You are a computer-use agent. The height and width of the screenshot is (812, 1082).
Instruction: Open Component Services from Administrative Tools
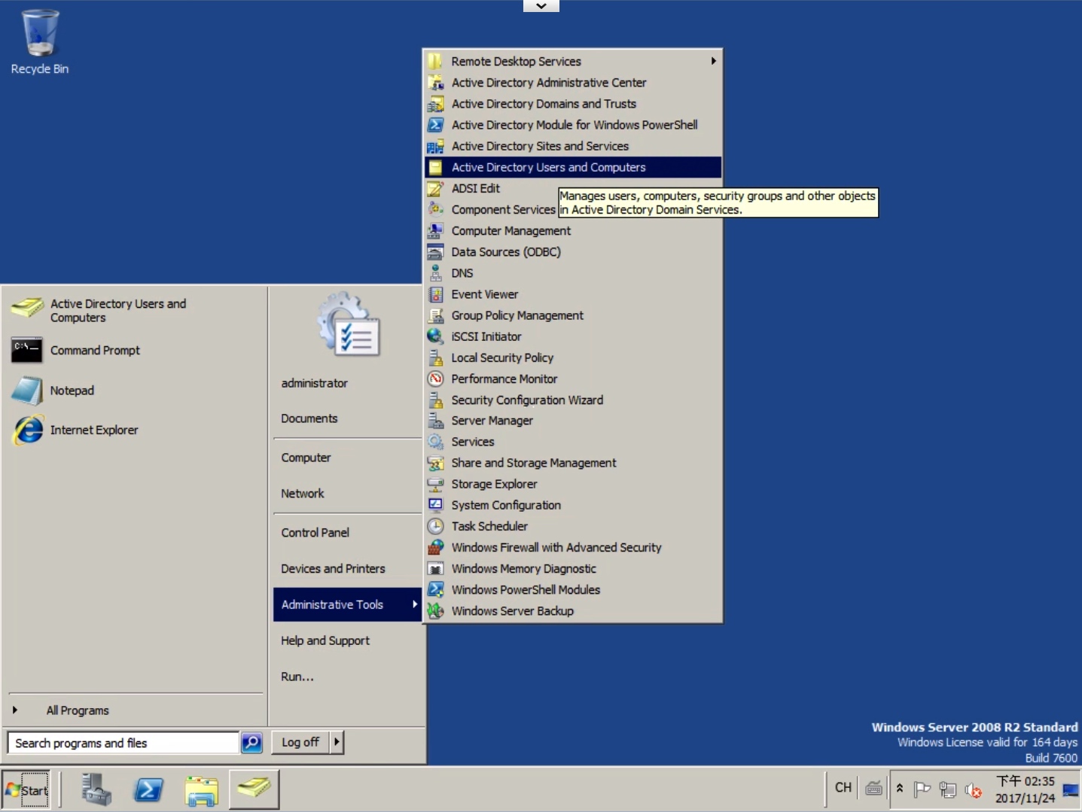click(x=503, y=209)
